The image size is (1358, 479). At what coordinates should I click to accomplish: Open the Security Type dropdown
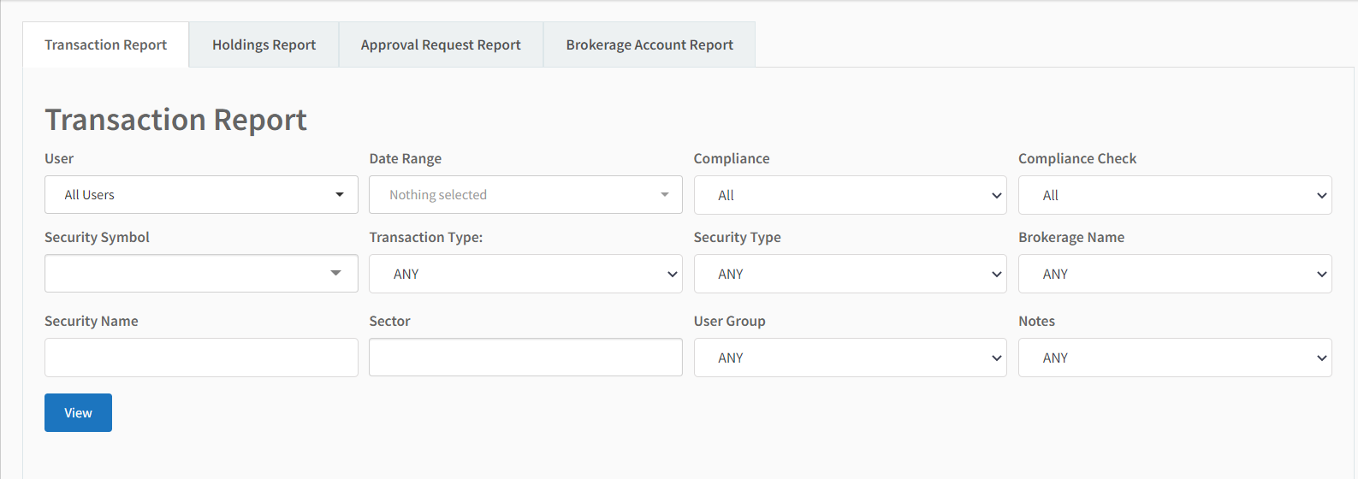[850, 274]
